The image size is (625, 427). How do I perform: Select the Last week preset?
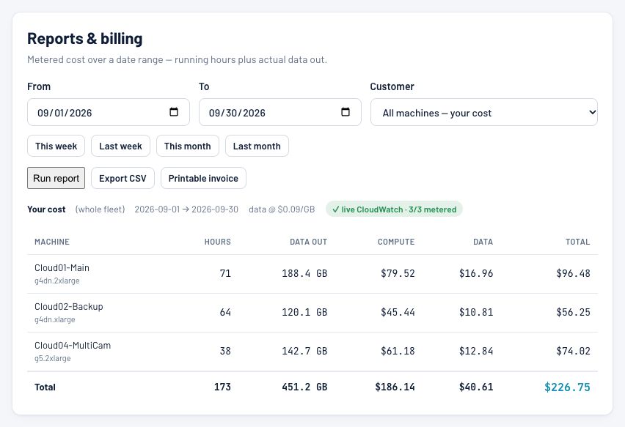(x=120, y=146)
